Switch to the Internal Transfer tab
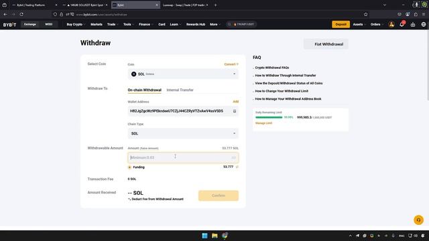Image resolution: width=429 pixels, height=241 pixels. coord(180,90)
